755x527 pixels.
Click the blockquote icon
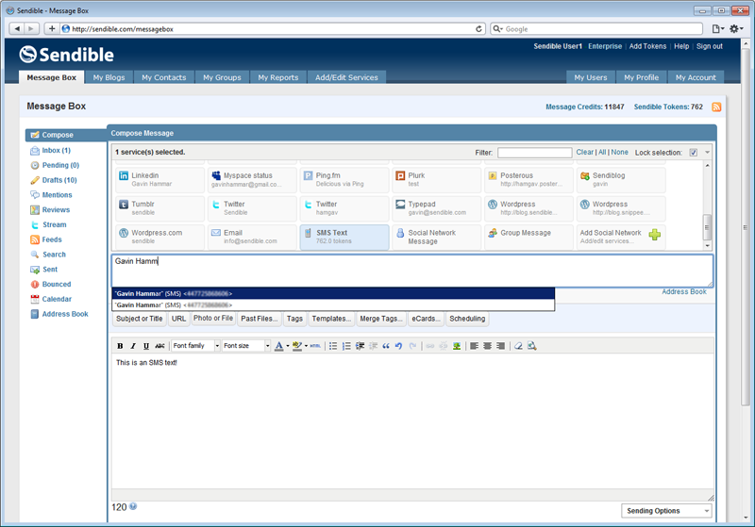386,346
